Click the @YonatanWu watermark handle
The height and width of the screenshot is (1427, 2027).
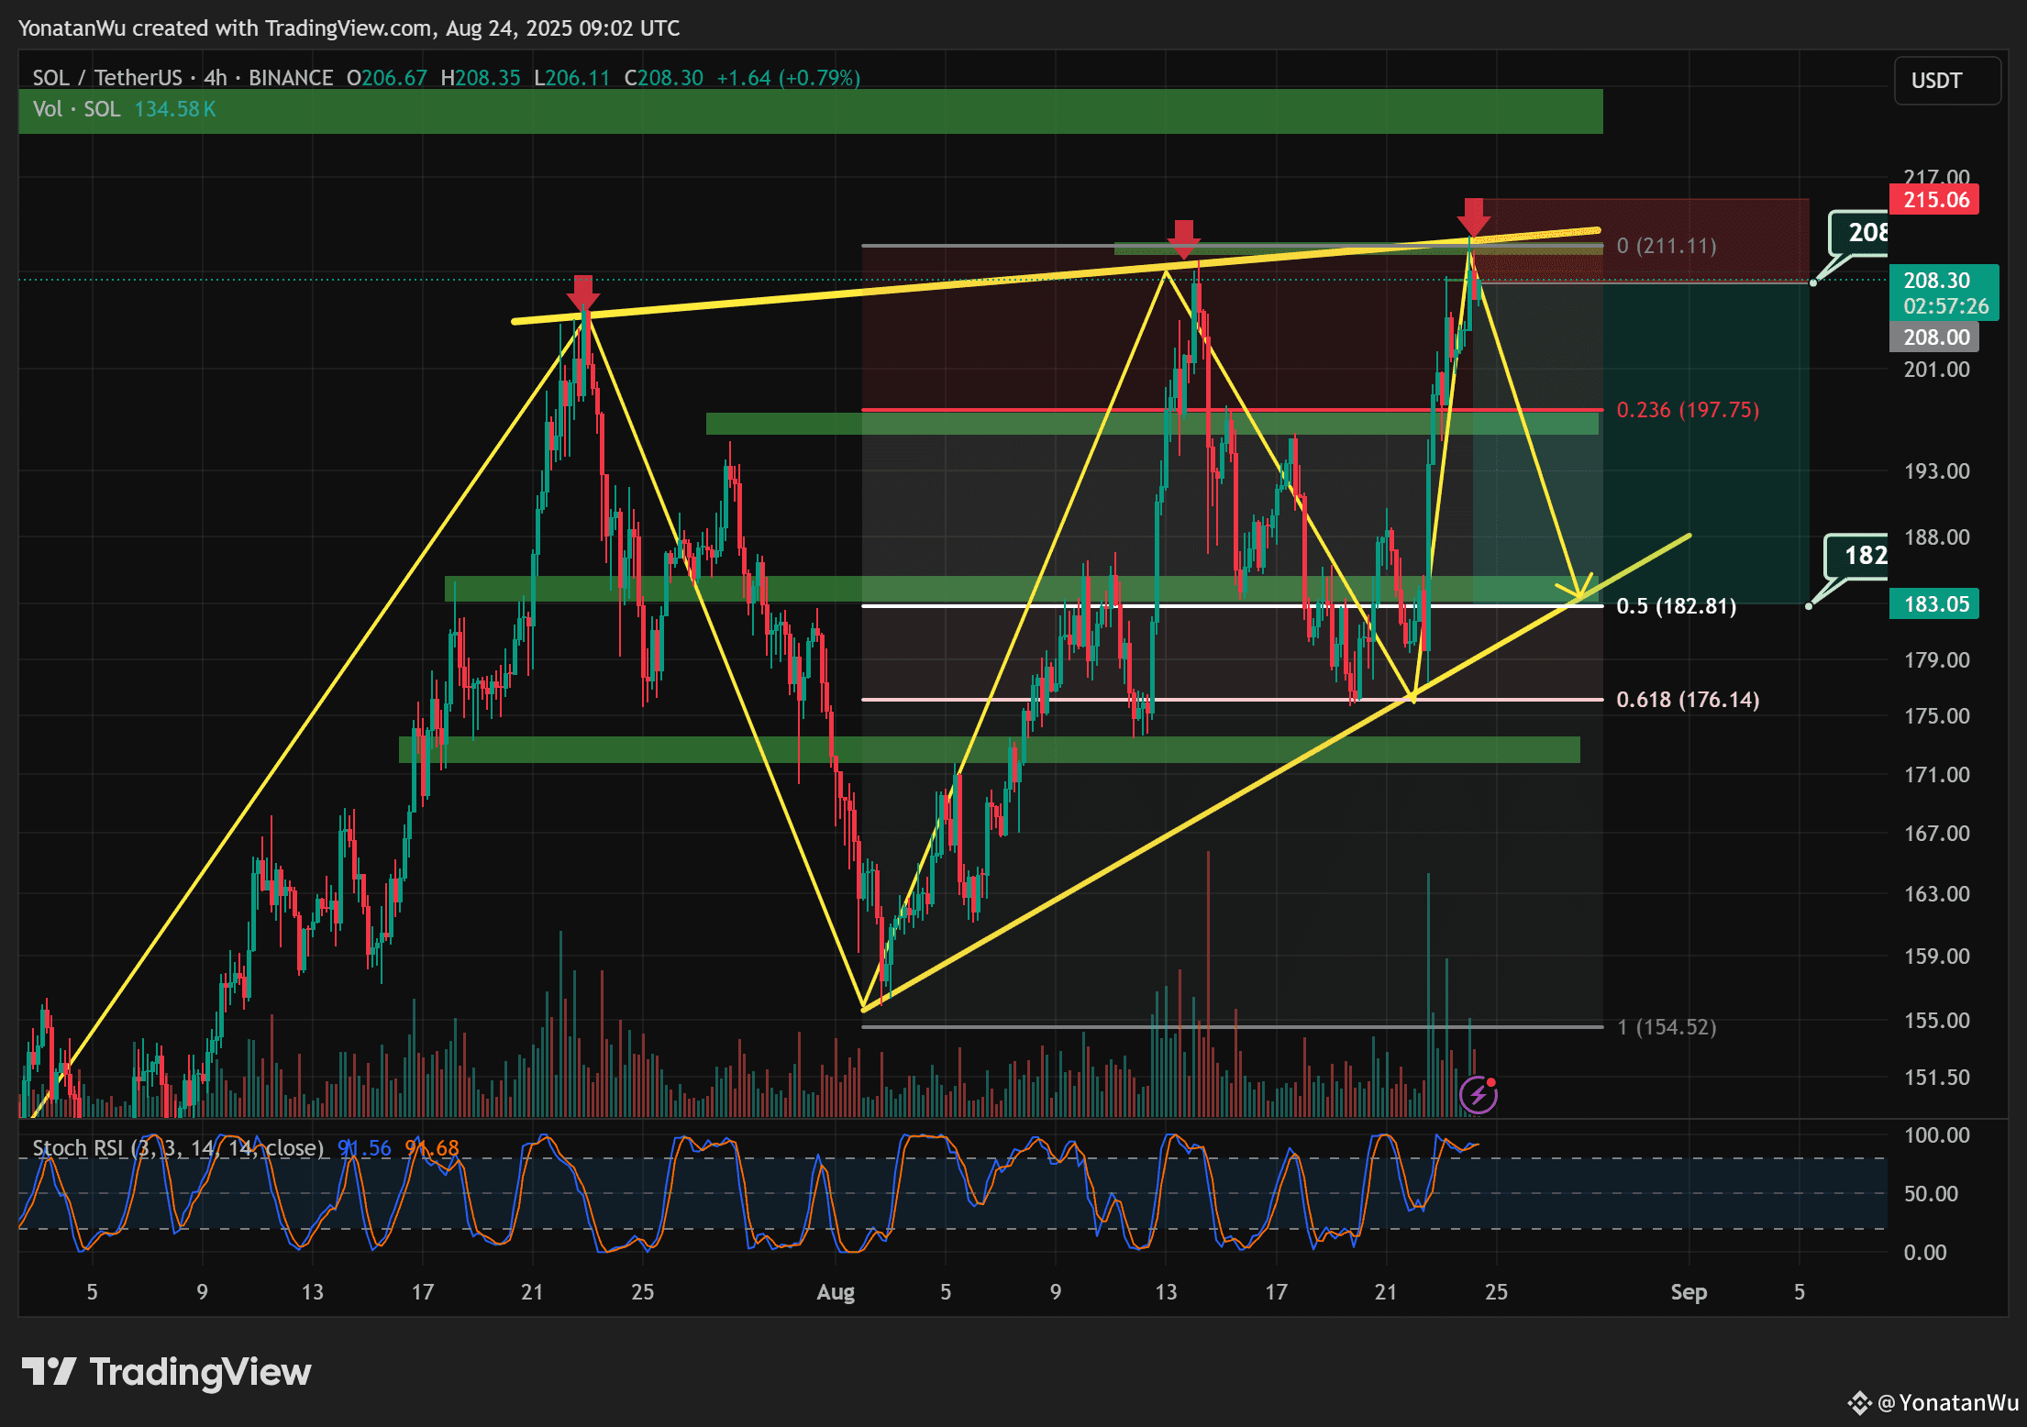click(x=1947, y=1403)
